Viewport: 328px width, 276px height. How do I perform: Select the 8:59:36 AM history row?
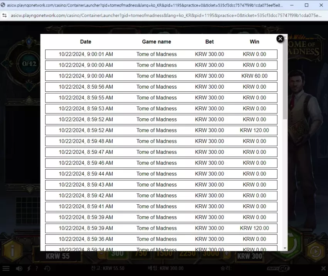[x=161, y=239]
